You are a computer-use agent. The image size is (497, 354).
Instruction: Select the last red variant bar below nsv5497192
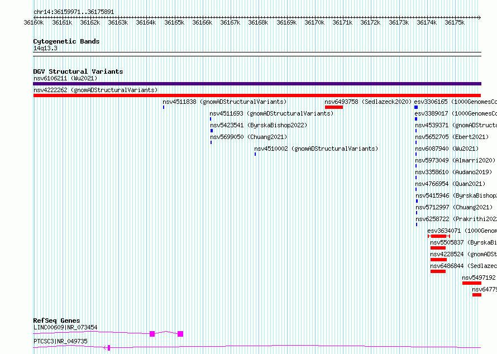[477, 295]
